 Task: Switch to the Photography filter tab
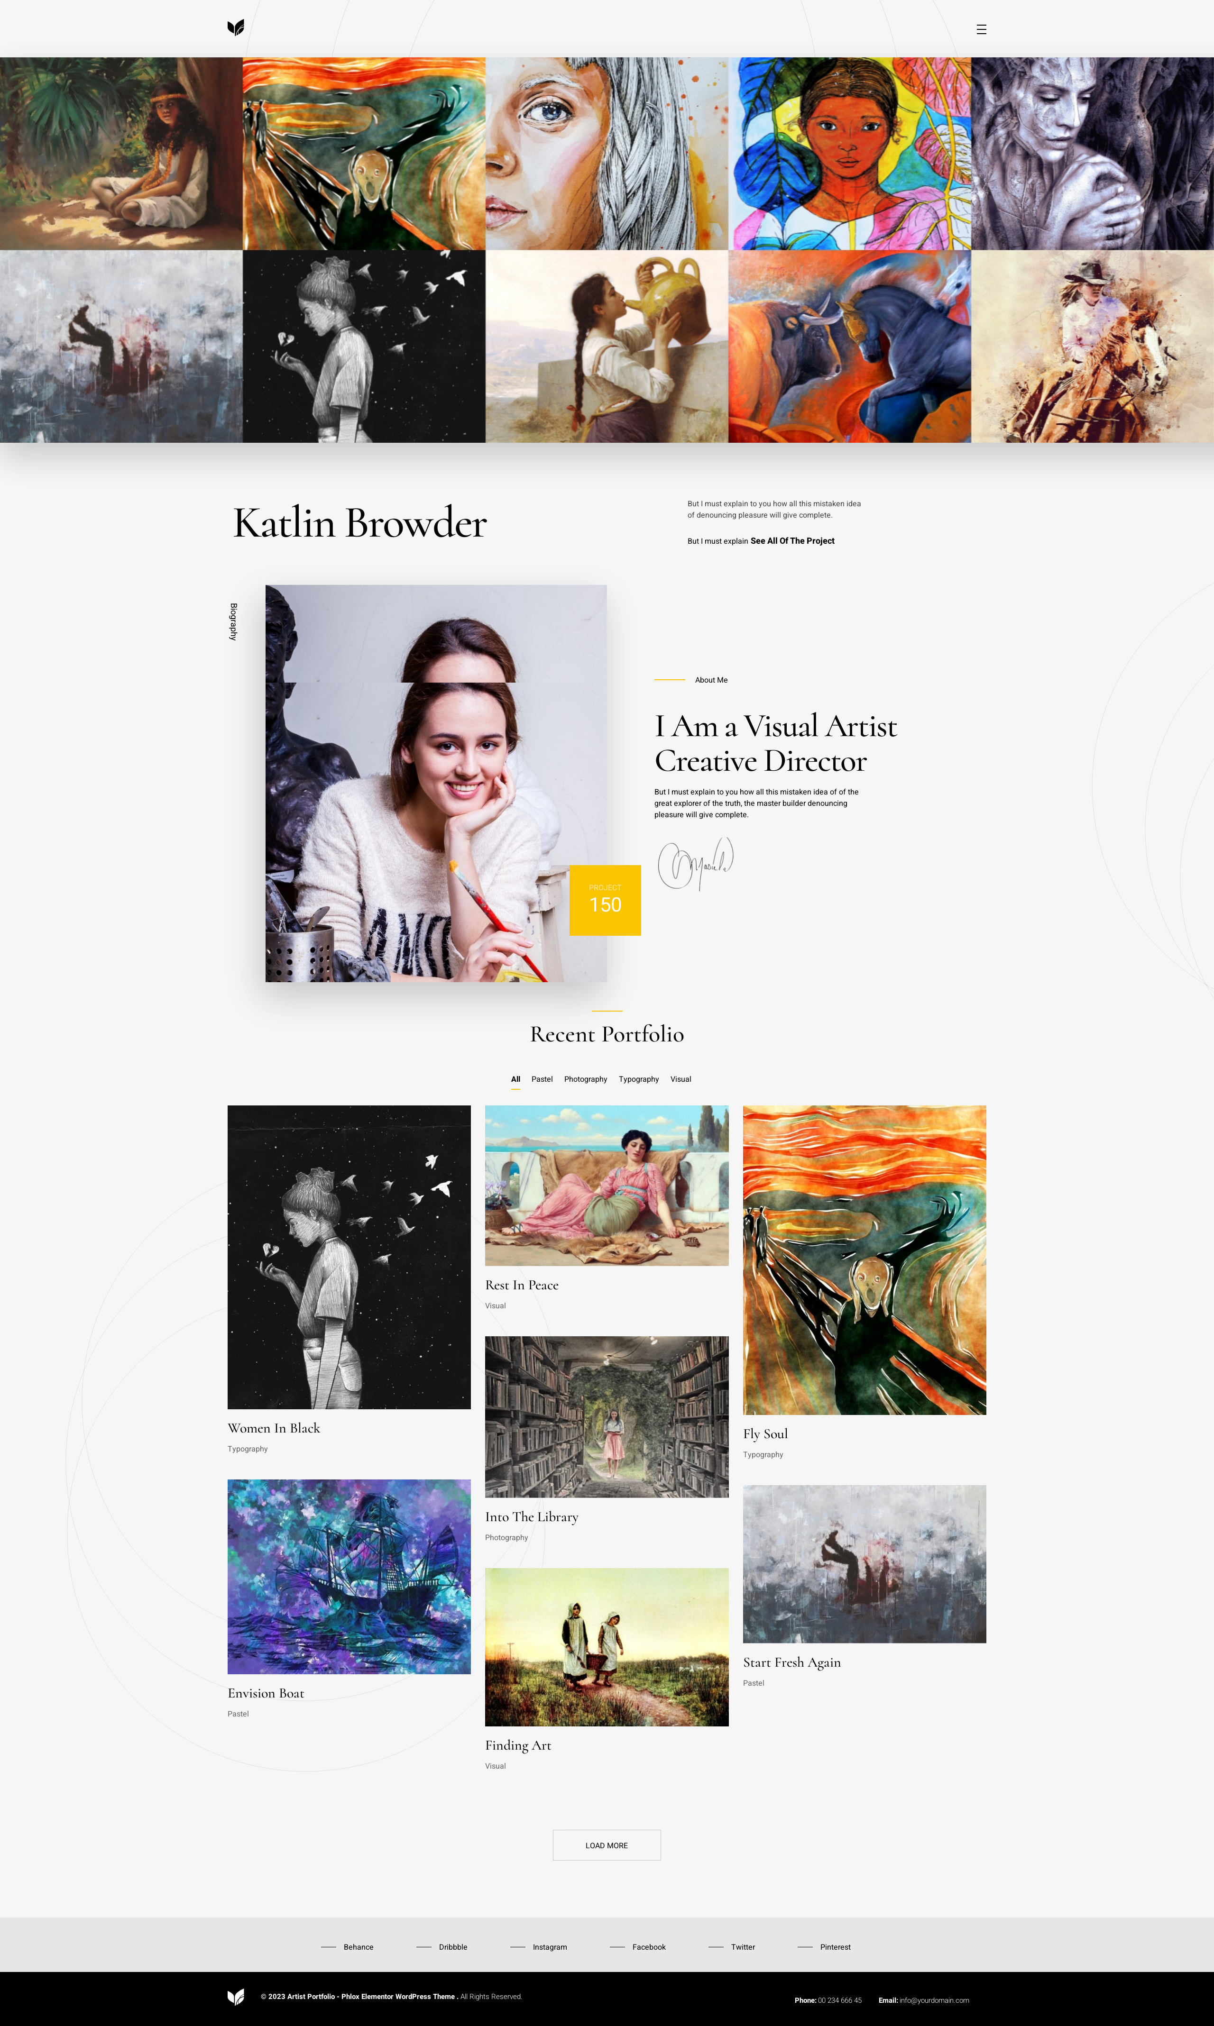pos(586,1079)
